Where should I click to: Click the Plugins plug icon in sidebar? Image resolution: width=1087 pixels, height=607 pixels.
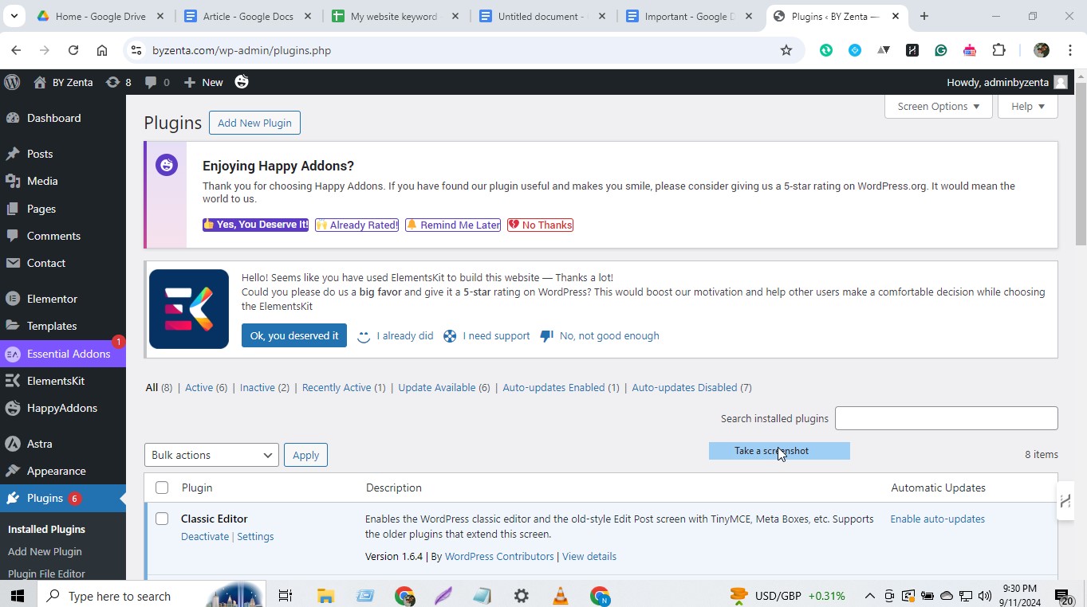click(x=13, y=498)
